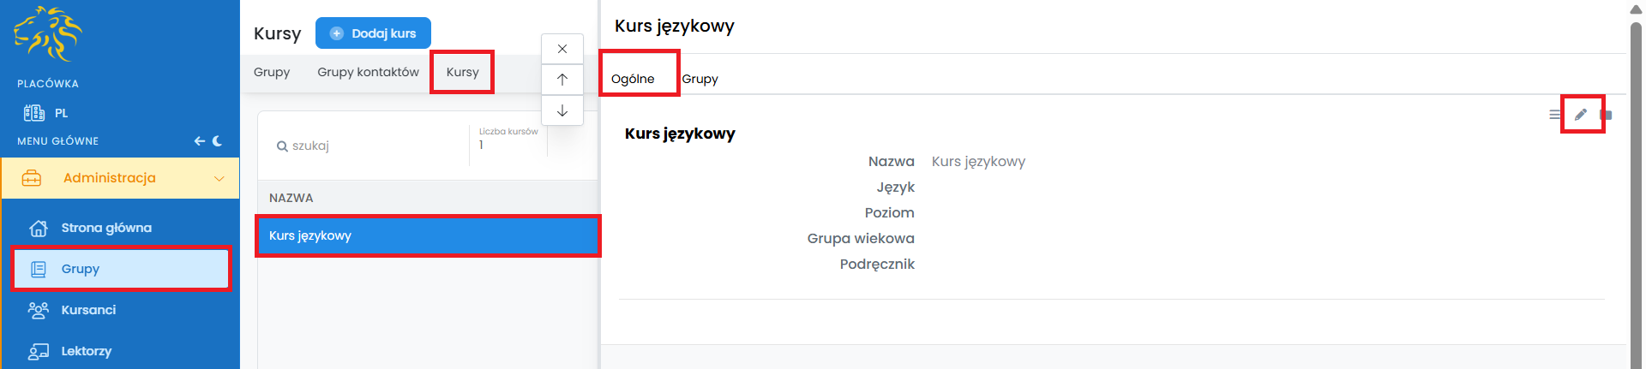Select the Kurs językowy row in list

(427, 235)
